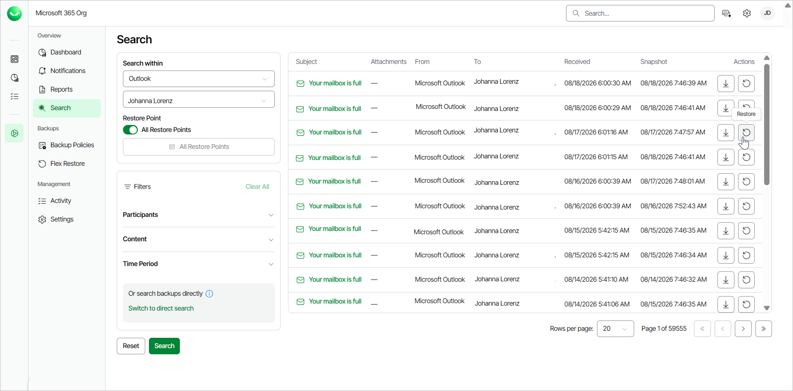Open the checklist icon in left rail
Viewport: 793px width, 391px height.
[14, 97]
